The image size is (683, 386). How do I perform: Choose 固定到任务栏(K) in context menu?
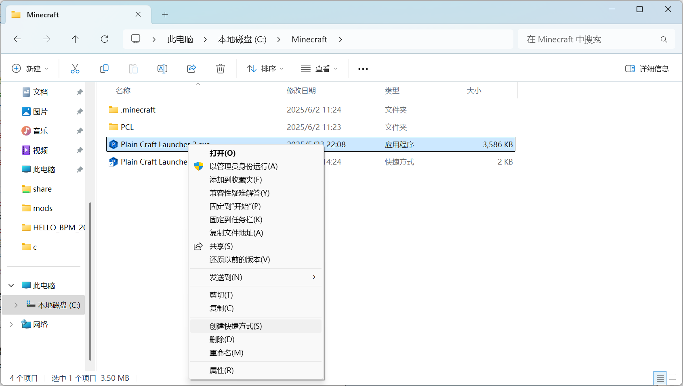tap(256, 220)
